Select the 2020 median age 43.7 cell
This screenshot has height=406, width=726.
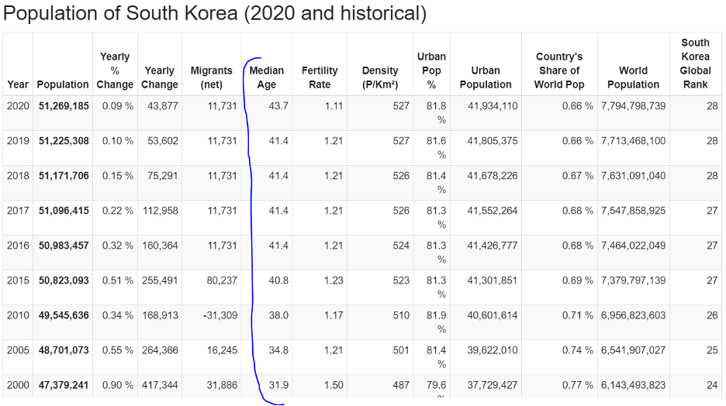[x=278, y=106]
